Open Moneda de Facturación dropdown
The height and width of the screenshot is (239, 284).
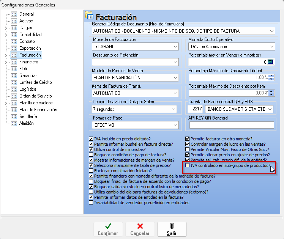tap(175, 47)
